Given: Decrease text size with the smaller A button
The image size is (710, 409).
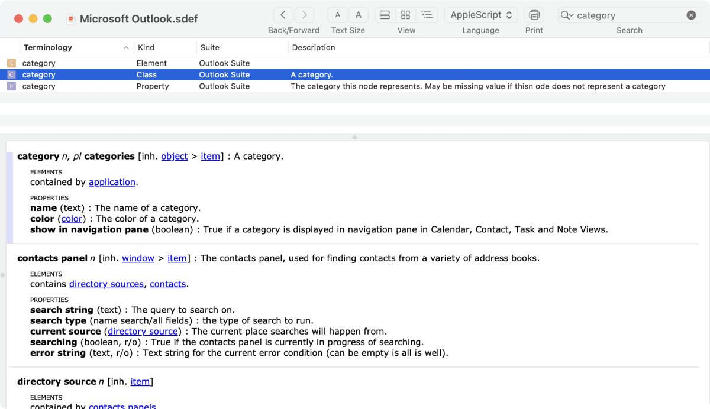Looking at the screenshot, I should tap(337, 14).
